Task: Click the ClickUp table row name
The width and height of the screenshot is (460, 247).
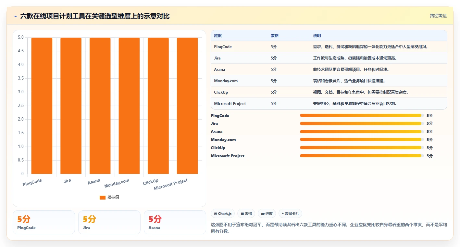Action: [221, 92]
